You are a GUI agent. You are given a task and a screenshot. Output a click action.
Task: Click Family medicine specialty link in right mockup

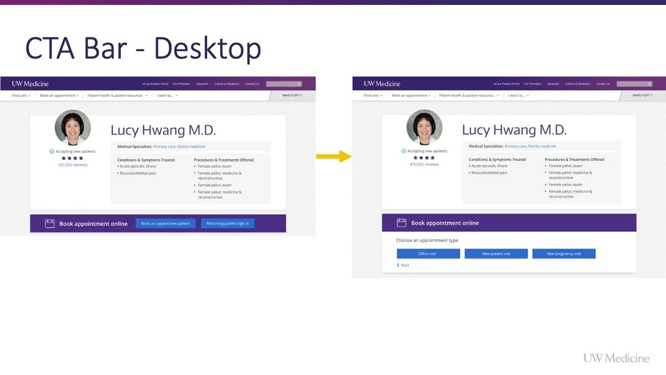(542, 146)
